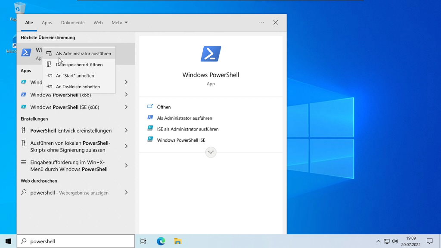441x248 pixels.
Task: Switch to the Apps tab
Action: point(47,22)
